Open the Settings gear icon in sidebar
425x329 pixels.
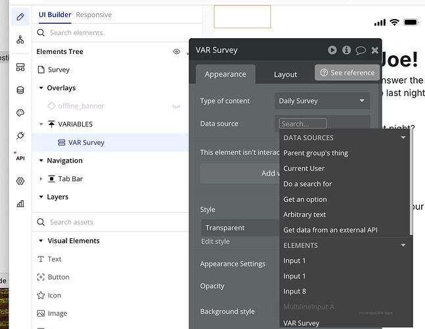tap(20, 181)
